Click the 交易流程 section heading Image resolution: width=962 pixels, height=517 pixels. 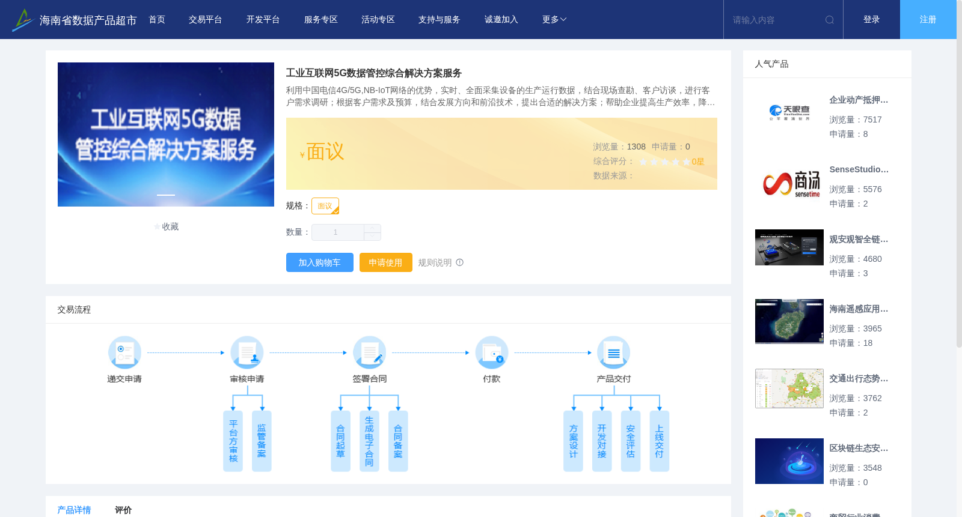point(74,310)
